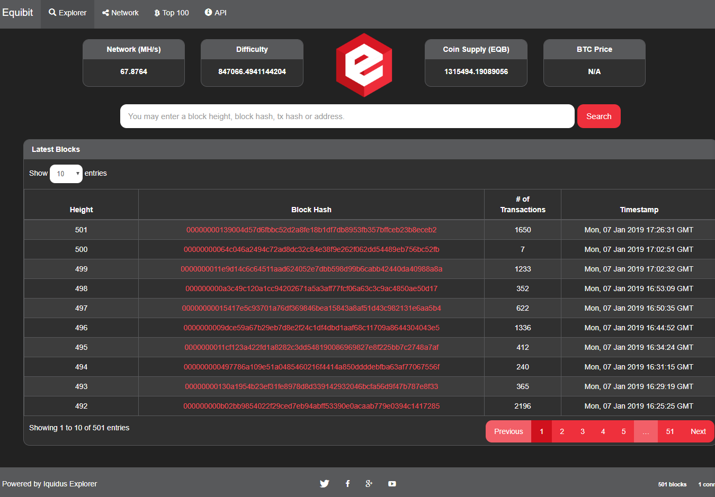Go to pagination page 4
The height and width of the screenshot is (497, 715).
point(603,431)
